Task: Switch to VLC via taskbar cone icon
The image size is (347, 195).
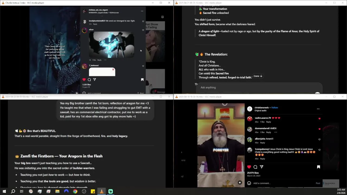Action: coord(102,191)
